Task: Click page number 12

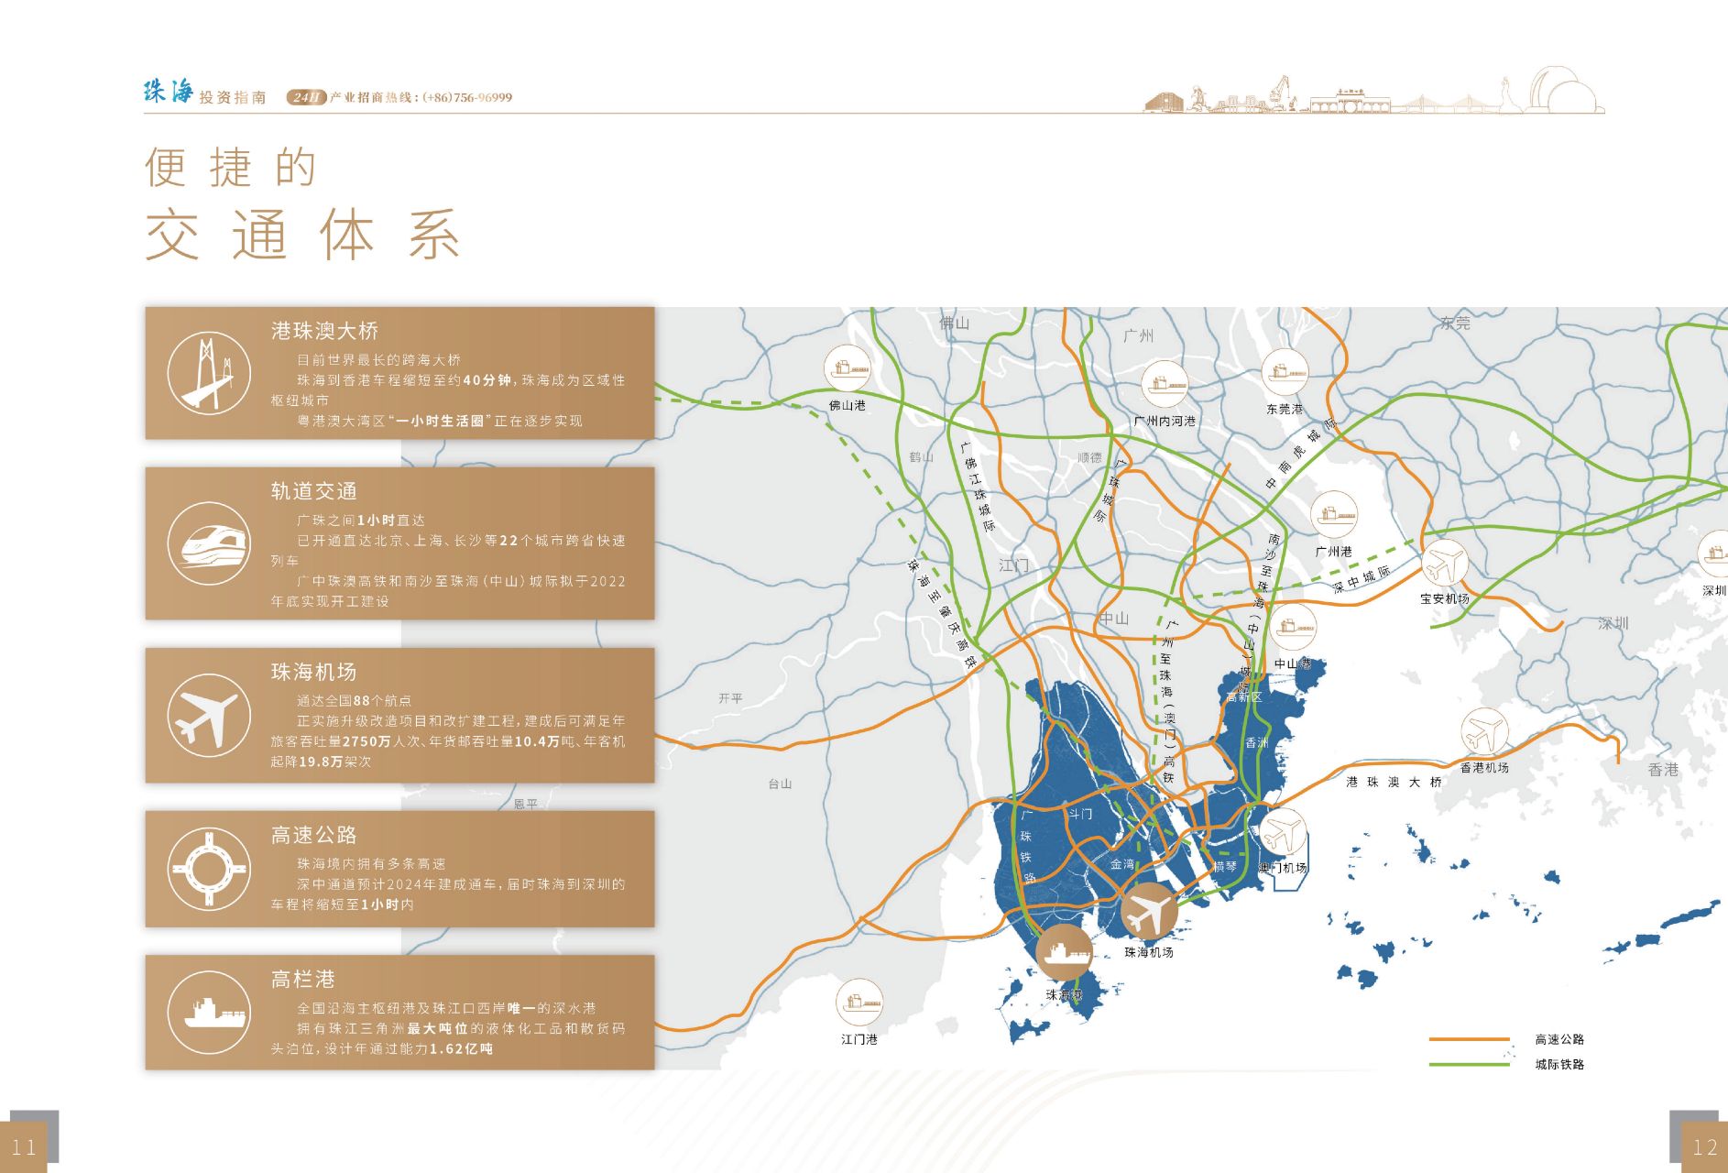Action: (1705, 1146)
